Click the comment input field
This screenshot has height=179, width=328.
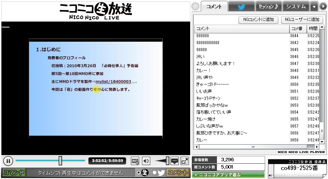click(x=81, y=173)
